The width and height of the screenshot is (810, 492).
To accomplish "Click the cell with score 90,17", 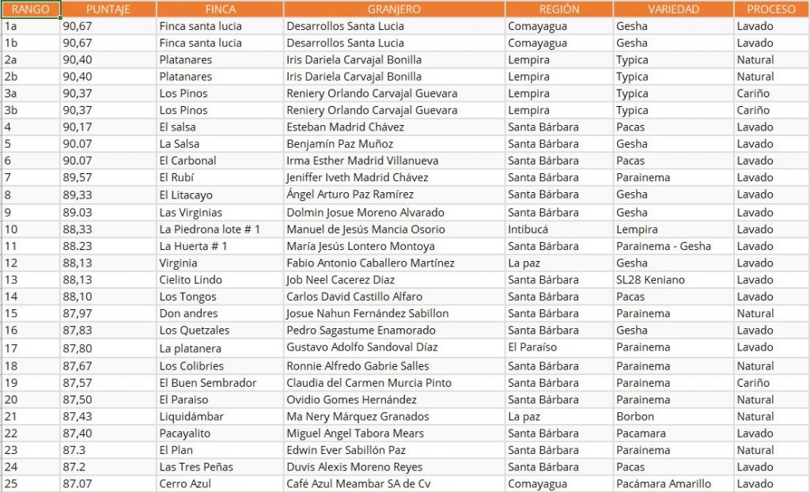I will pyautogui.click(x=108, y=127).
